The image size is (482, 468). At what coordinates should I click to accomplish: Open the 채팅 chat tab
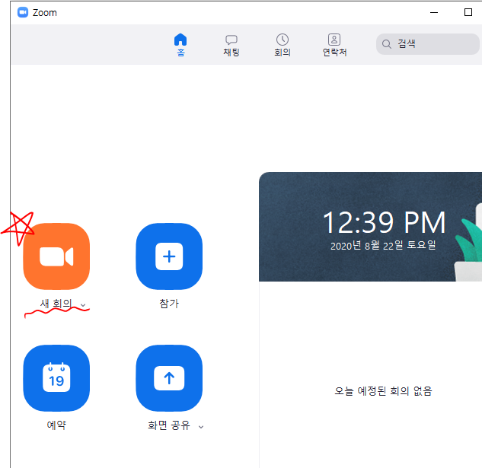(x=231, y=45)
